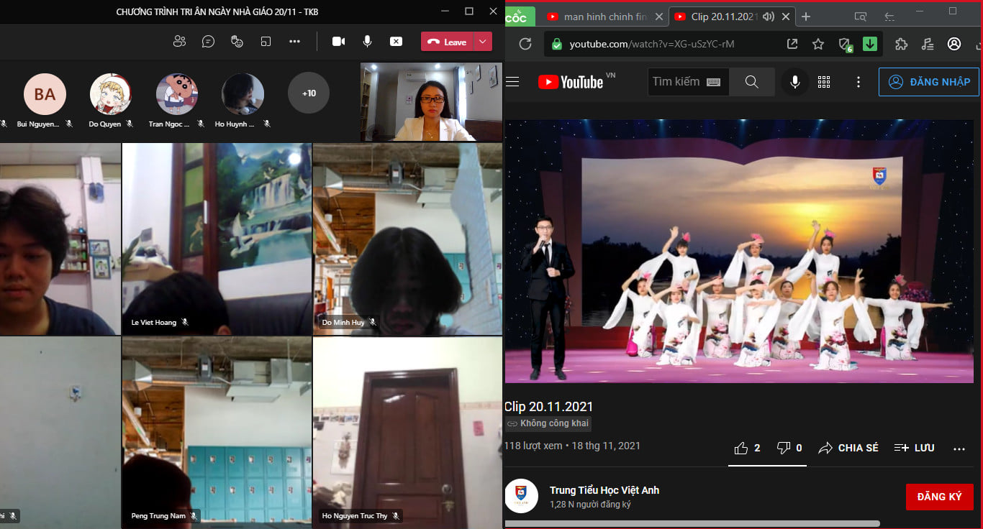983x529 pixels.
Task: Click the "118 lượt xem" view count text
Action: pos(533,446)
